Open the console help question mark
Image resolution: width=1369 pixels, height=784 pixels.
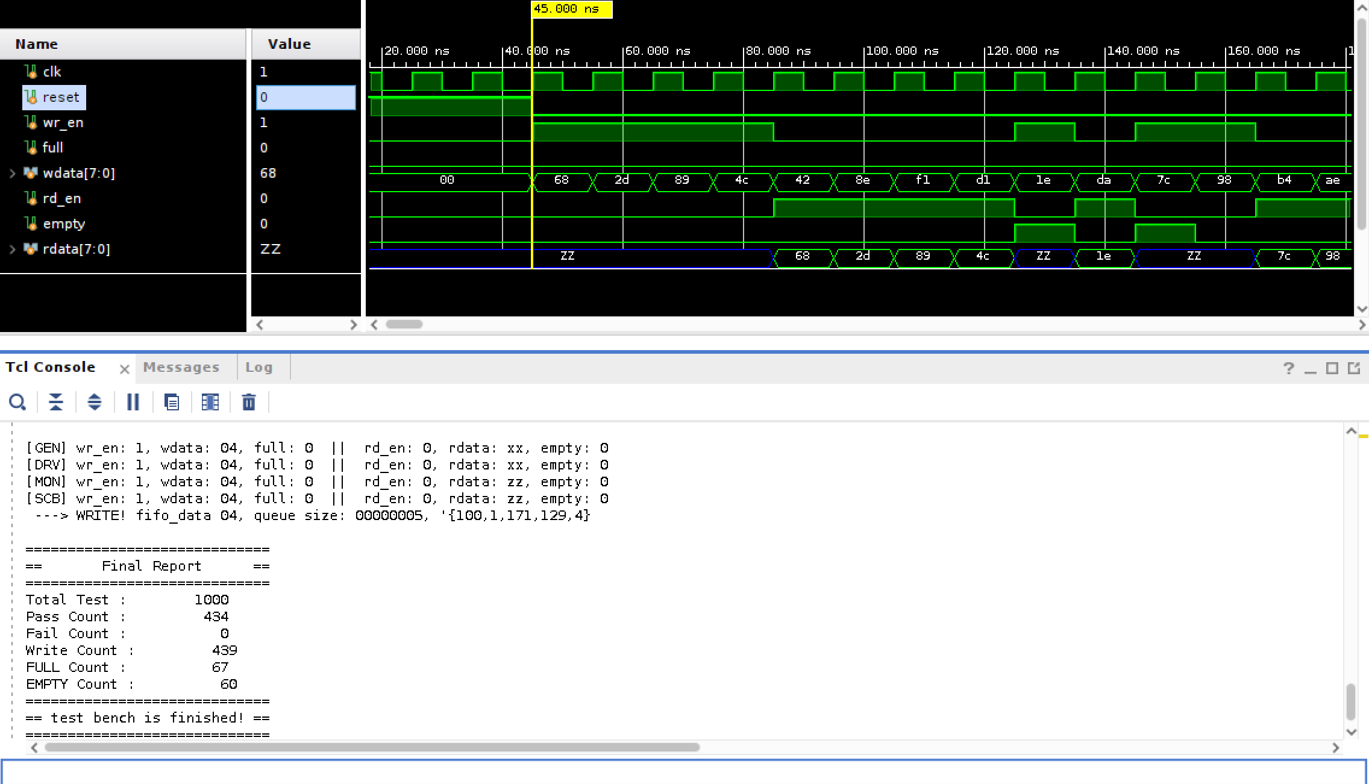tap(1288, 368)
